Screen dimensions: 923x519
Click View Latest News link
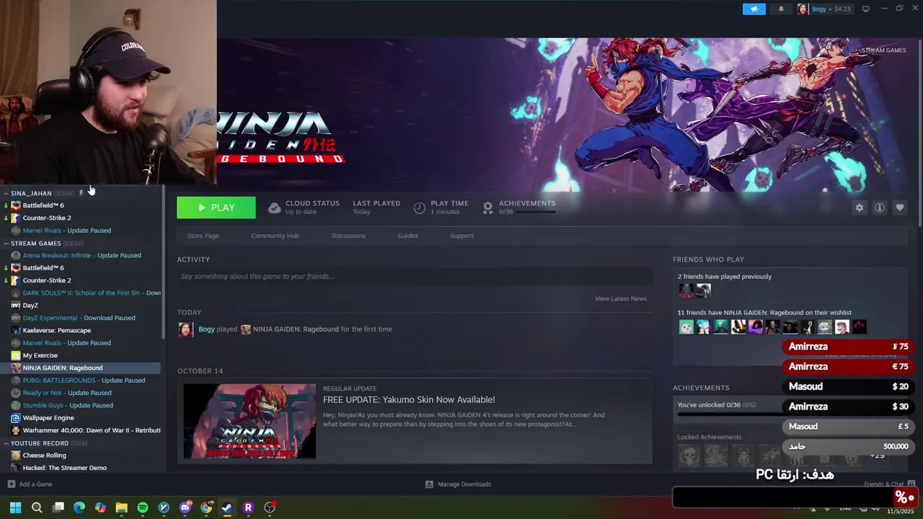pos(620,298)
